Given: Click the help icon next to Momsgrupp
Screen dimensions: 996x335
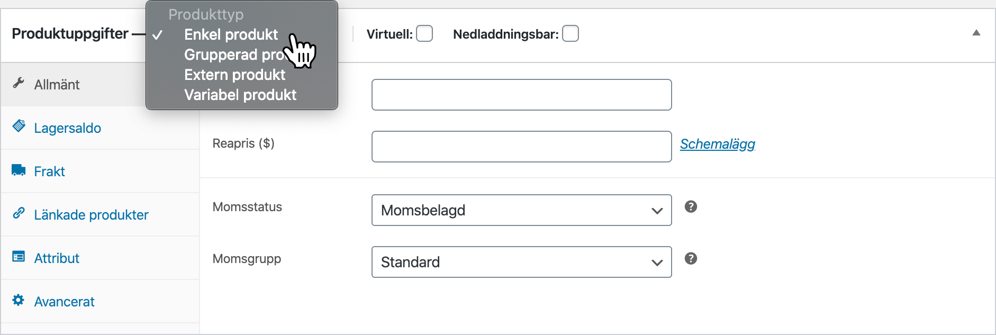Looking at the screenshot, I should point(691,258).
